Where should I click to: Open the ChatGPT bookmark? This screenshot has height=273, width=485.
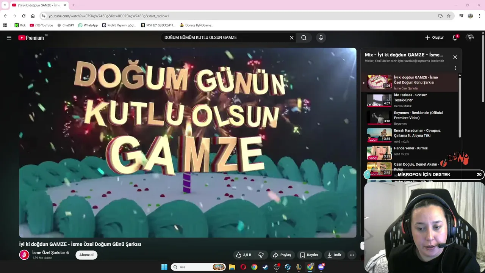[66, 25]
